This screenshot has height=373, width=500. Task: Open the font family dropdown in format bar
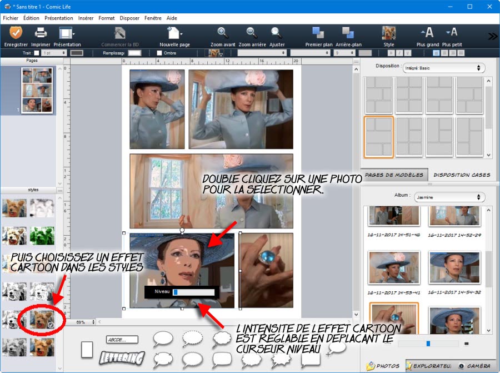tap(262, 53)
